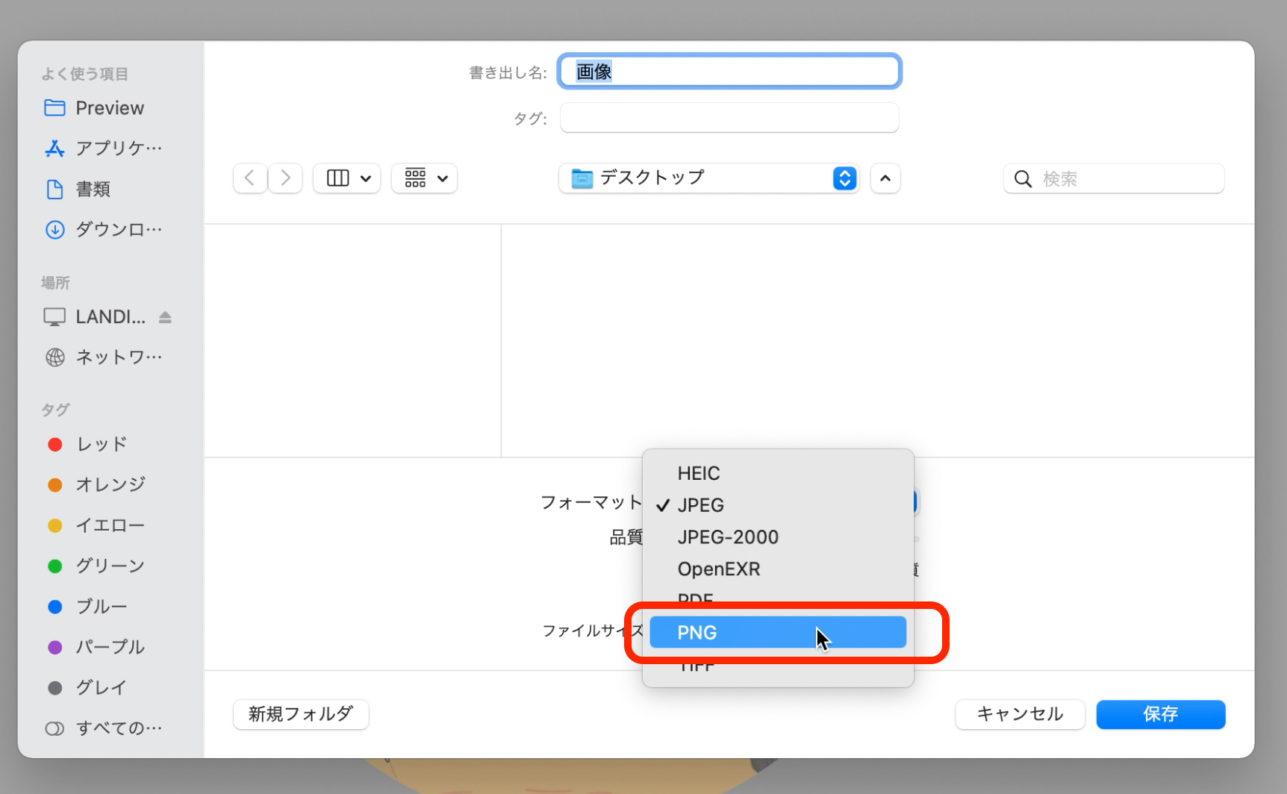Image resolution: width=1287 pixels, height=794 pixels.
Task: Go to the Documents (書類) folder
Action: point(78,189)
